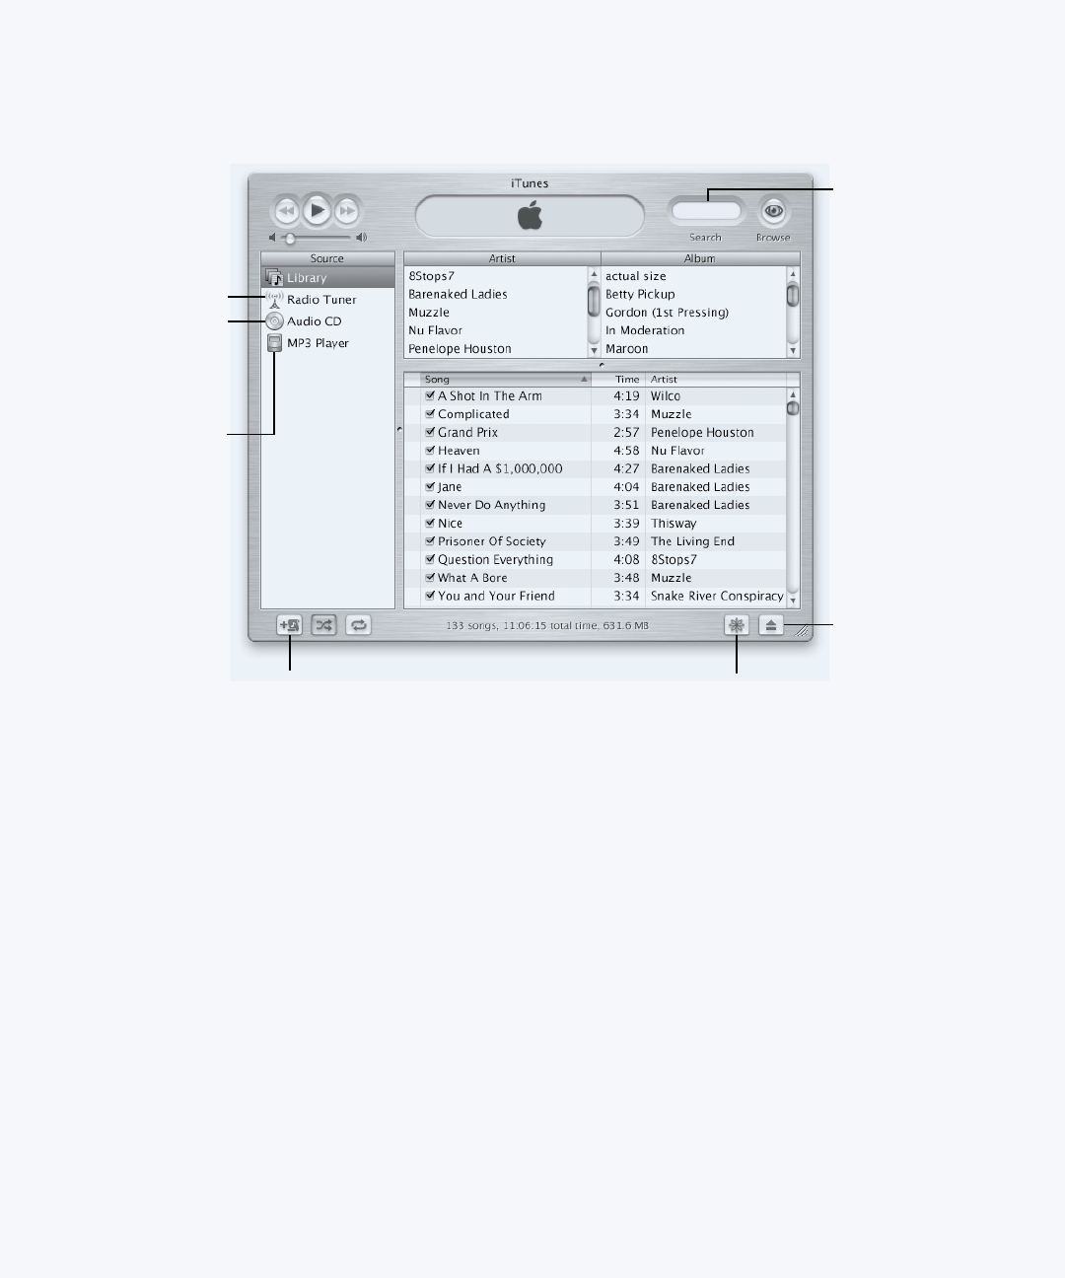Viewport: 1065px width, 1278px height.
Task: Click the 133 songs status text
Action: point(547,625)
